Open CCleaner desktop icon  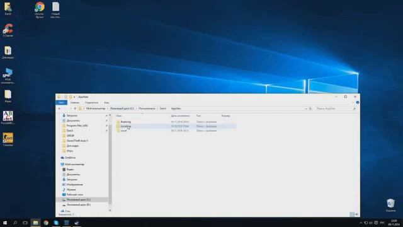8,30
